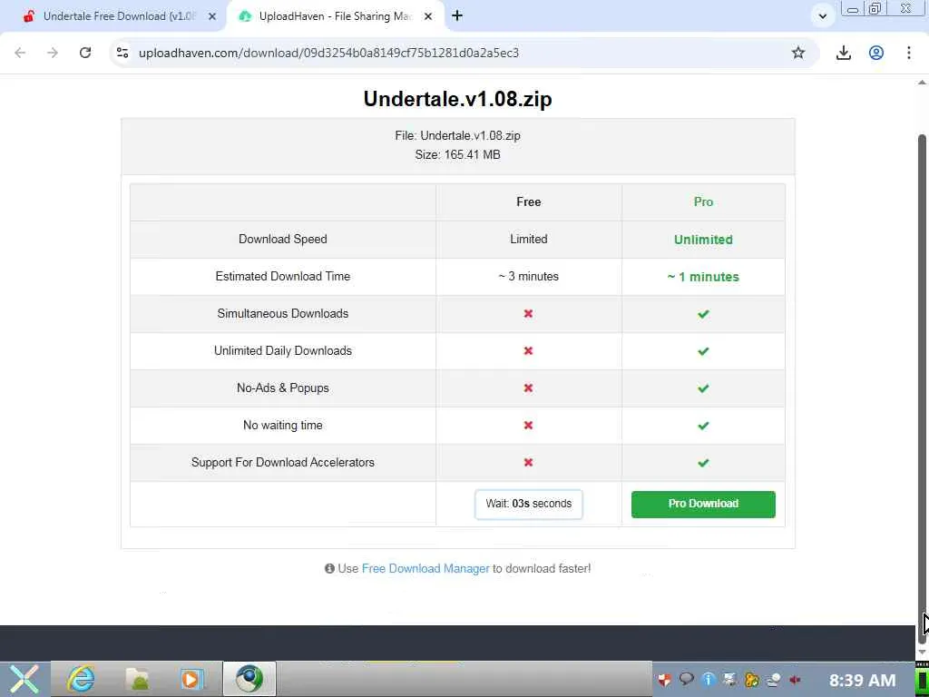Open the media player taskbar icon
This screenshot has height=697, width=929.
191,679
